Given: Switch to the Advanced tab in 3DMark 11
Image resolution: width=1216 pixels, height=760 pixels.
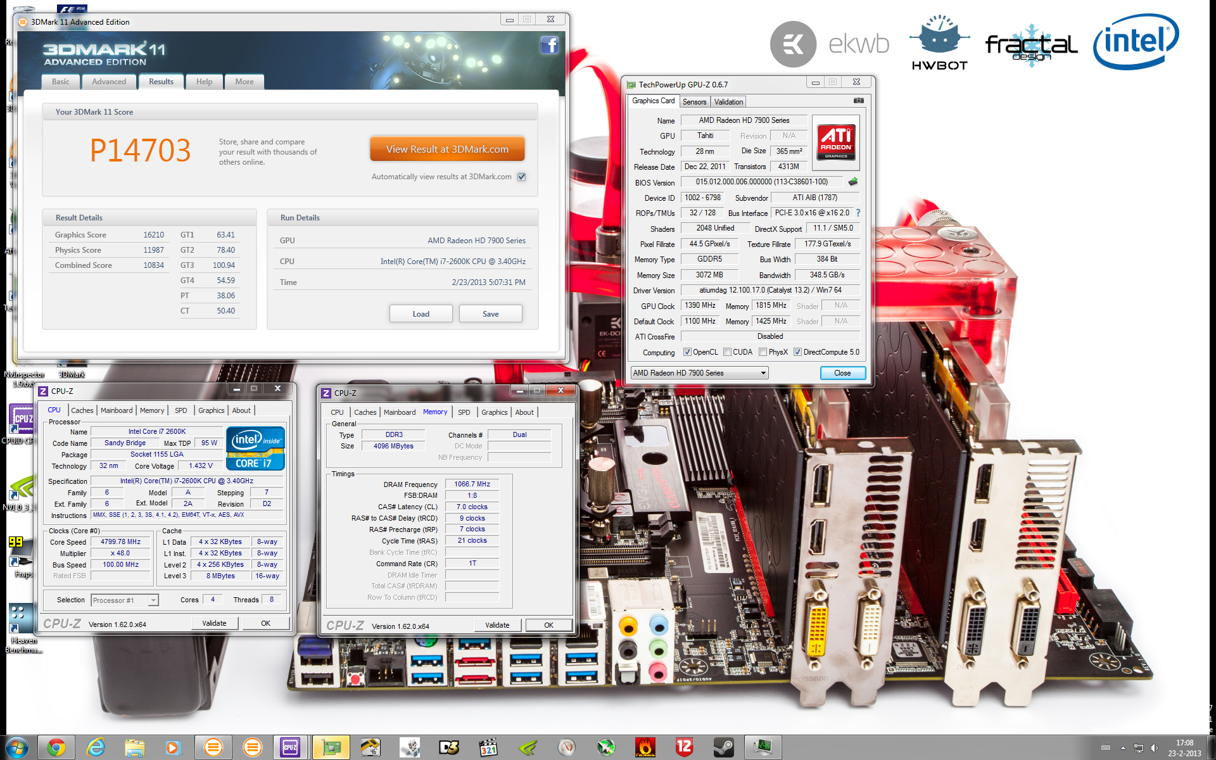Looking at the screenshot, I should coord(109,82).
